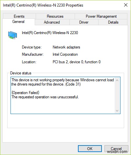131x155 pixels.
Task: Switch to the Events tab
Action: click(19, 16)
